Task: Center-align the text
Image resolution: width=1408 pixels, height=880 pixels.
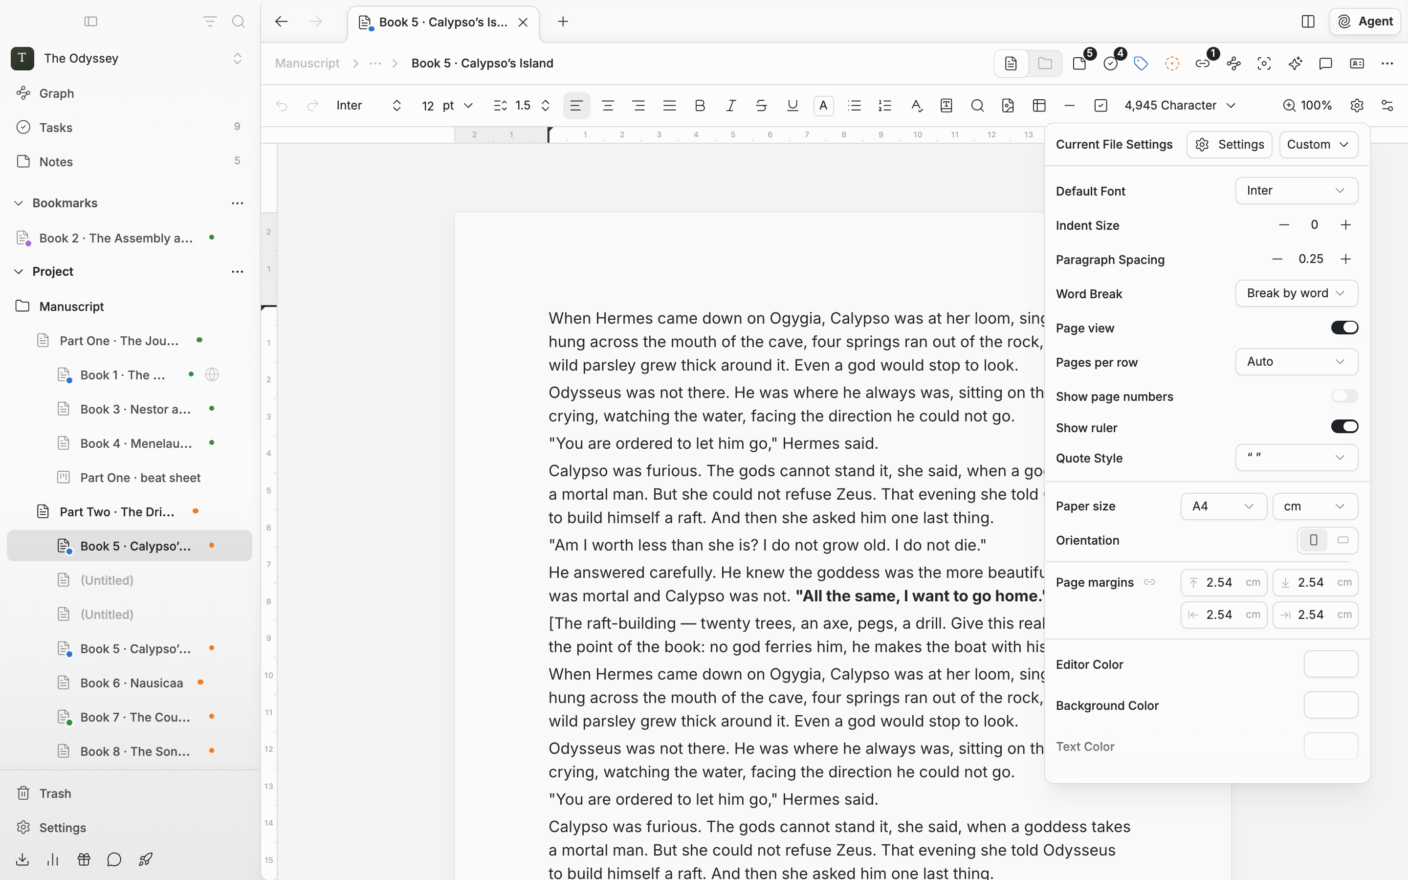Action: coord(608,105)
